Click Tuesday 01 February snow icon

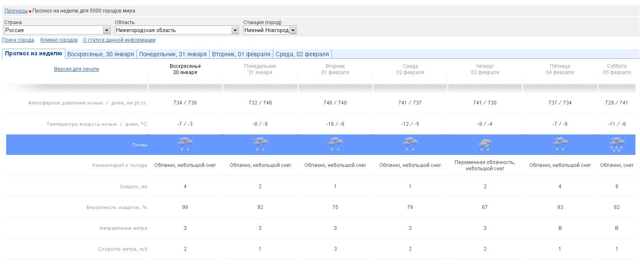click(x=335, y=144)
